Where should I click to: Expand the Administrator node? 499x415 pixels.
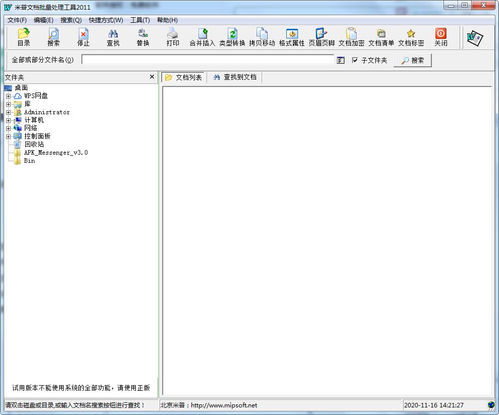tap(8, 112)
